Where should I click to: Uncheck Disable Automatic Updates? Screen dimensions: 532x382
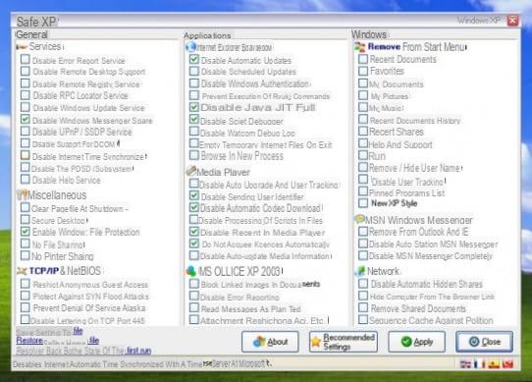(194, 59)
